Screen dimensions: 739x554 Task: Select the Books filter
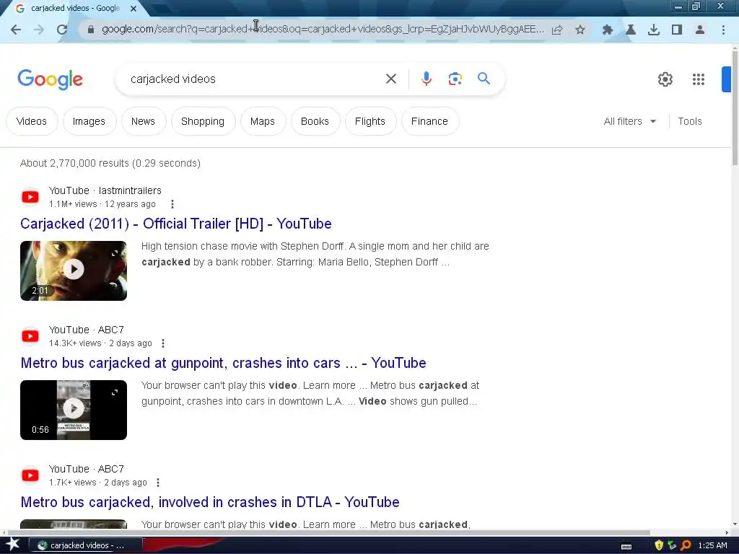click(315, 121)
